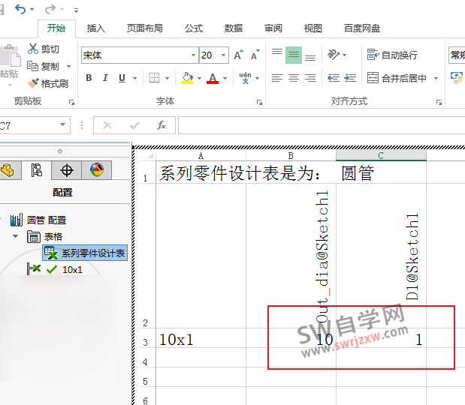Toggle Align Right horizontal alignment
This screenshot has height=405, width=465.
(x=310, y=78)
